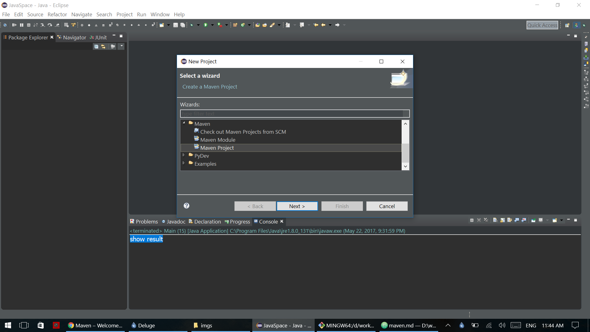Viewport: 590px width, 332px height.
Task: Switch to the Problems tab
Action: click(x=144, y=222)
